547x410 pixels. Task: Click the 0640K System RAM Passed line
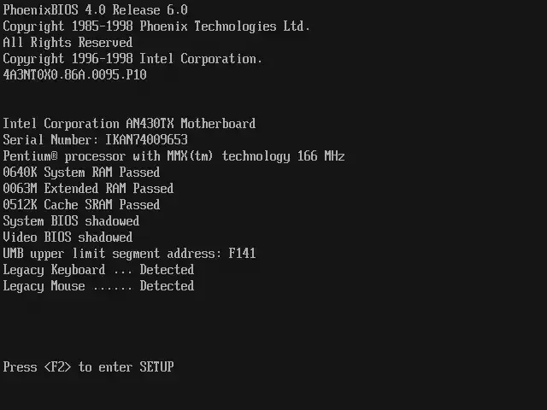click(x=81, y=173)
